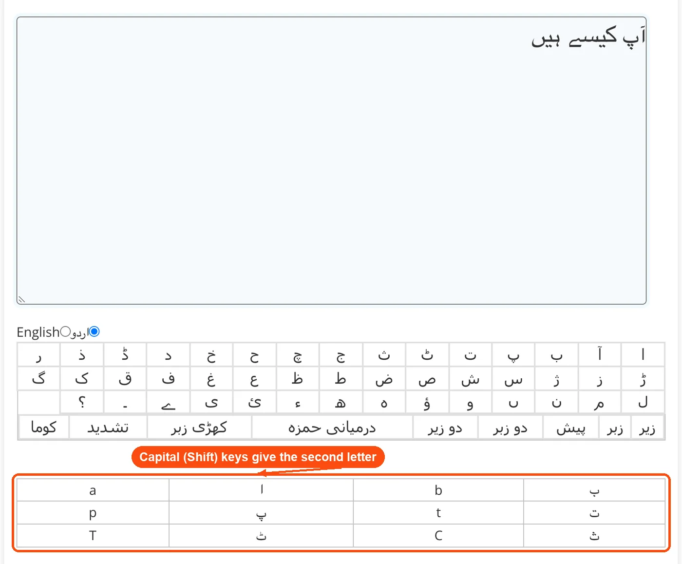
Task: Tap the ؤ (hamza wao) key
Action: (427, 403)
